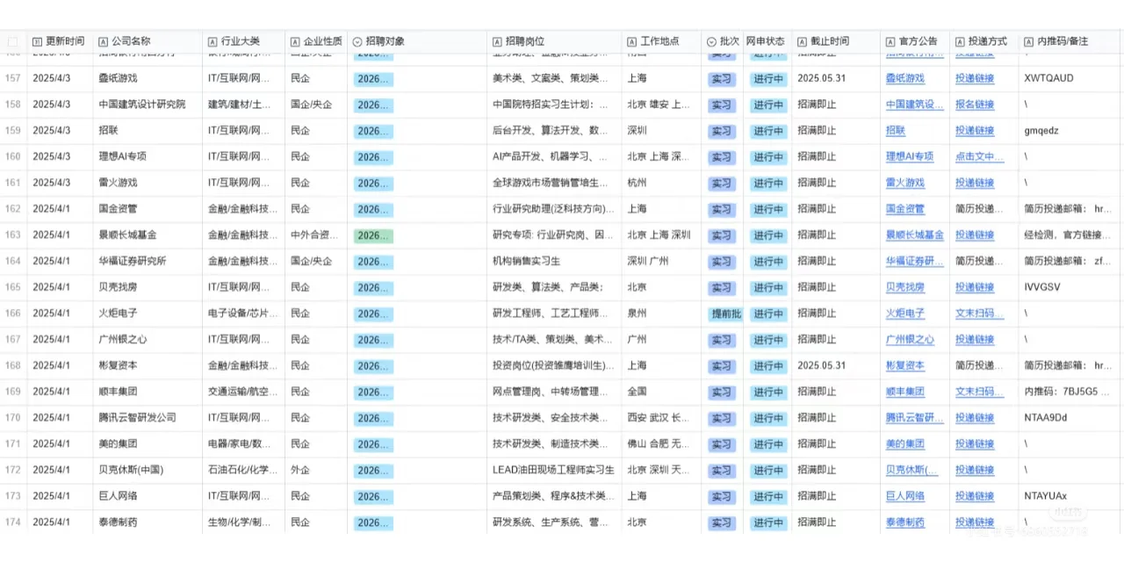Click the 2026... tag in the 美的集团 row

tap(373, 444)
